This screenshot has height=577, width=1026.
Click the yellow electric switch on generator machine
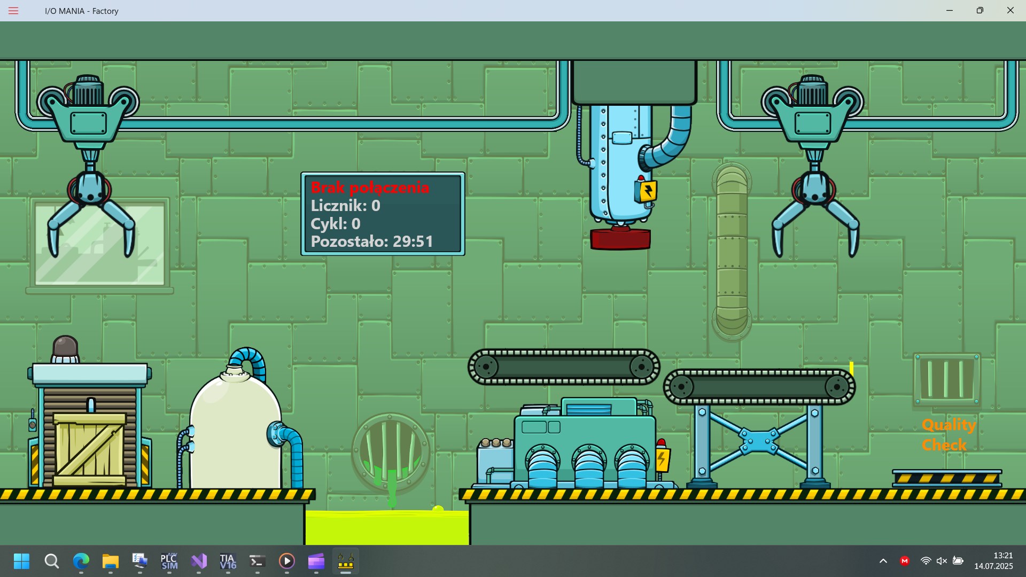pos(662,459)
